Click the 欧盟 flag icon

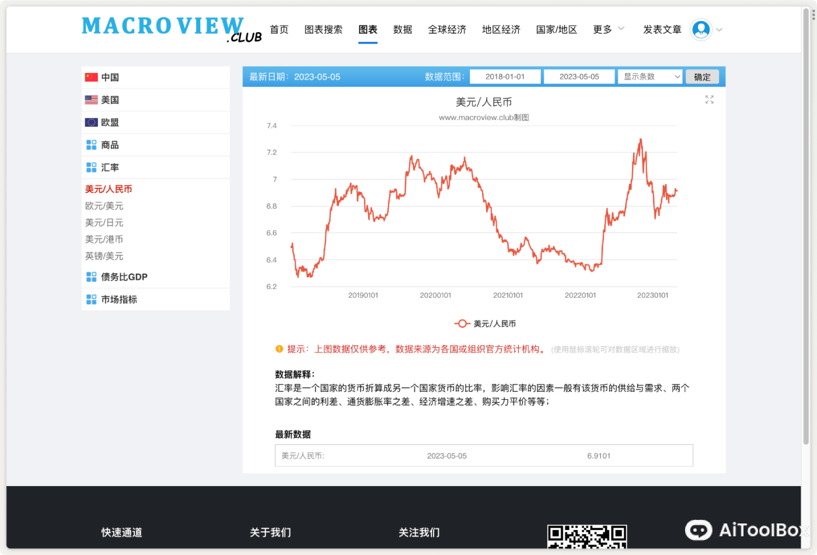click(x=92, y=122)
